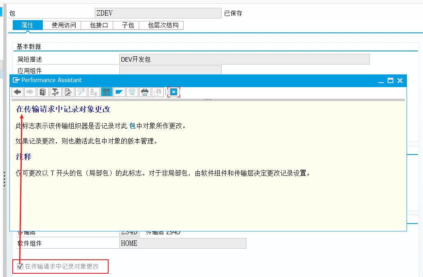Follow the 包 hyperlink in help text
Viewport: 423px width, 277px height.
[132, 126]
